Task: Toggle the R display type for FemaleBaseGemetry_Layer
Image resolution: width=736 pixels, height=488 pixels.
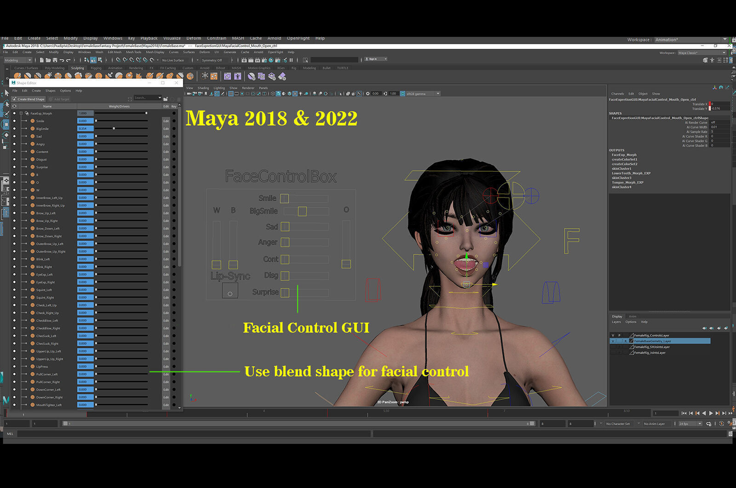Action: (x=626, y=341)
